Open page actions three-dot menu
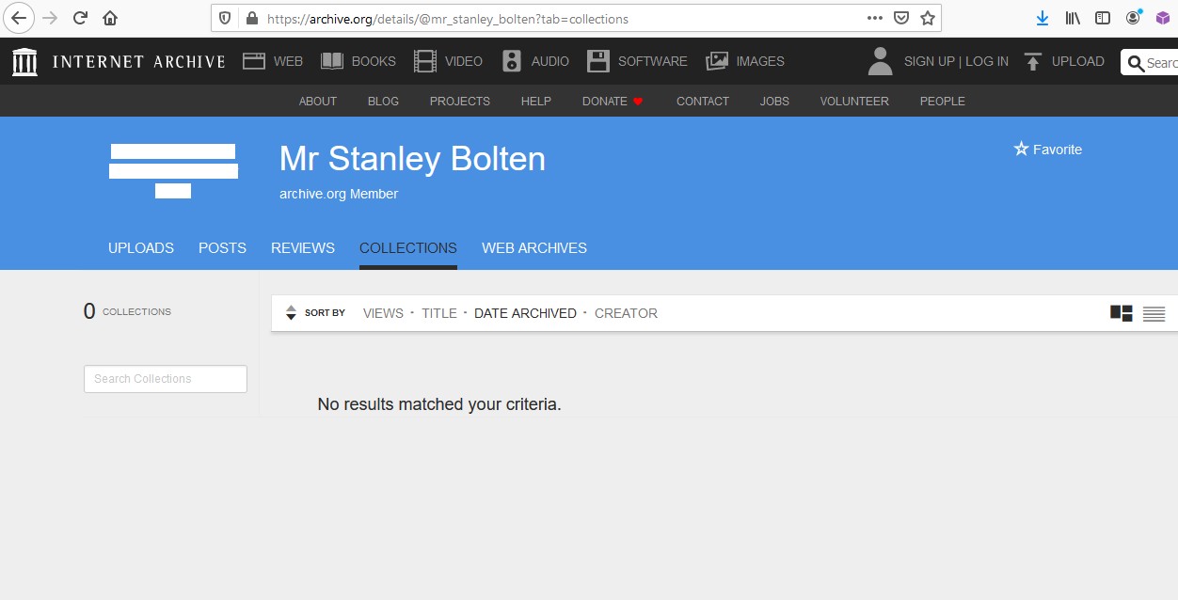The image size is (1178, 600). pyautogui.click(x=875, y=18)
